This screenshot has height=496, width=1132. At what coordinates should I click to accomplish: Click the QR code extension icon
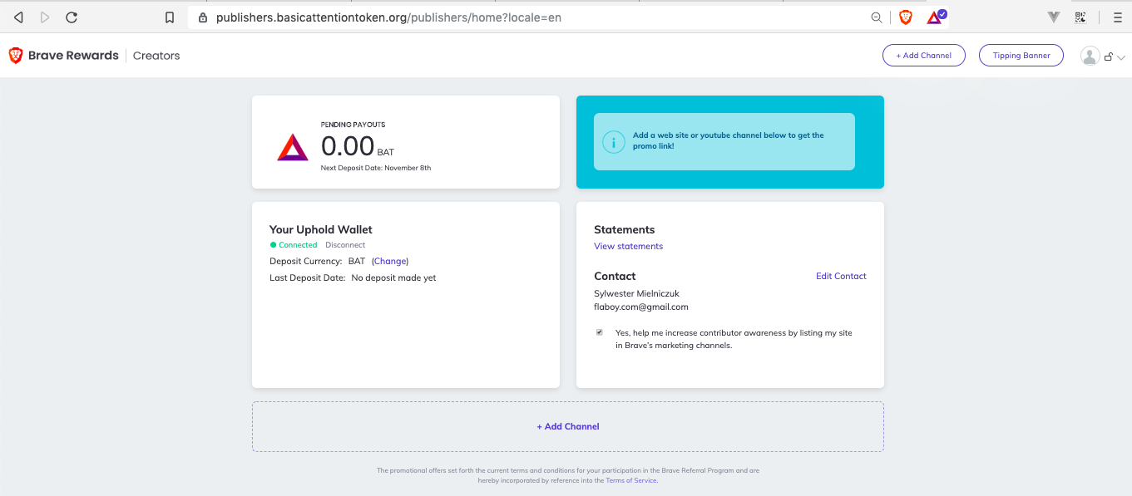tap(1080, 17)
